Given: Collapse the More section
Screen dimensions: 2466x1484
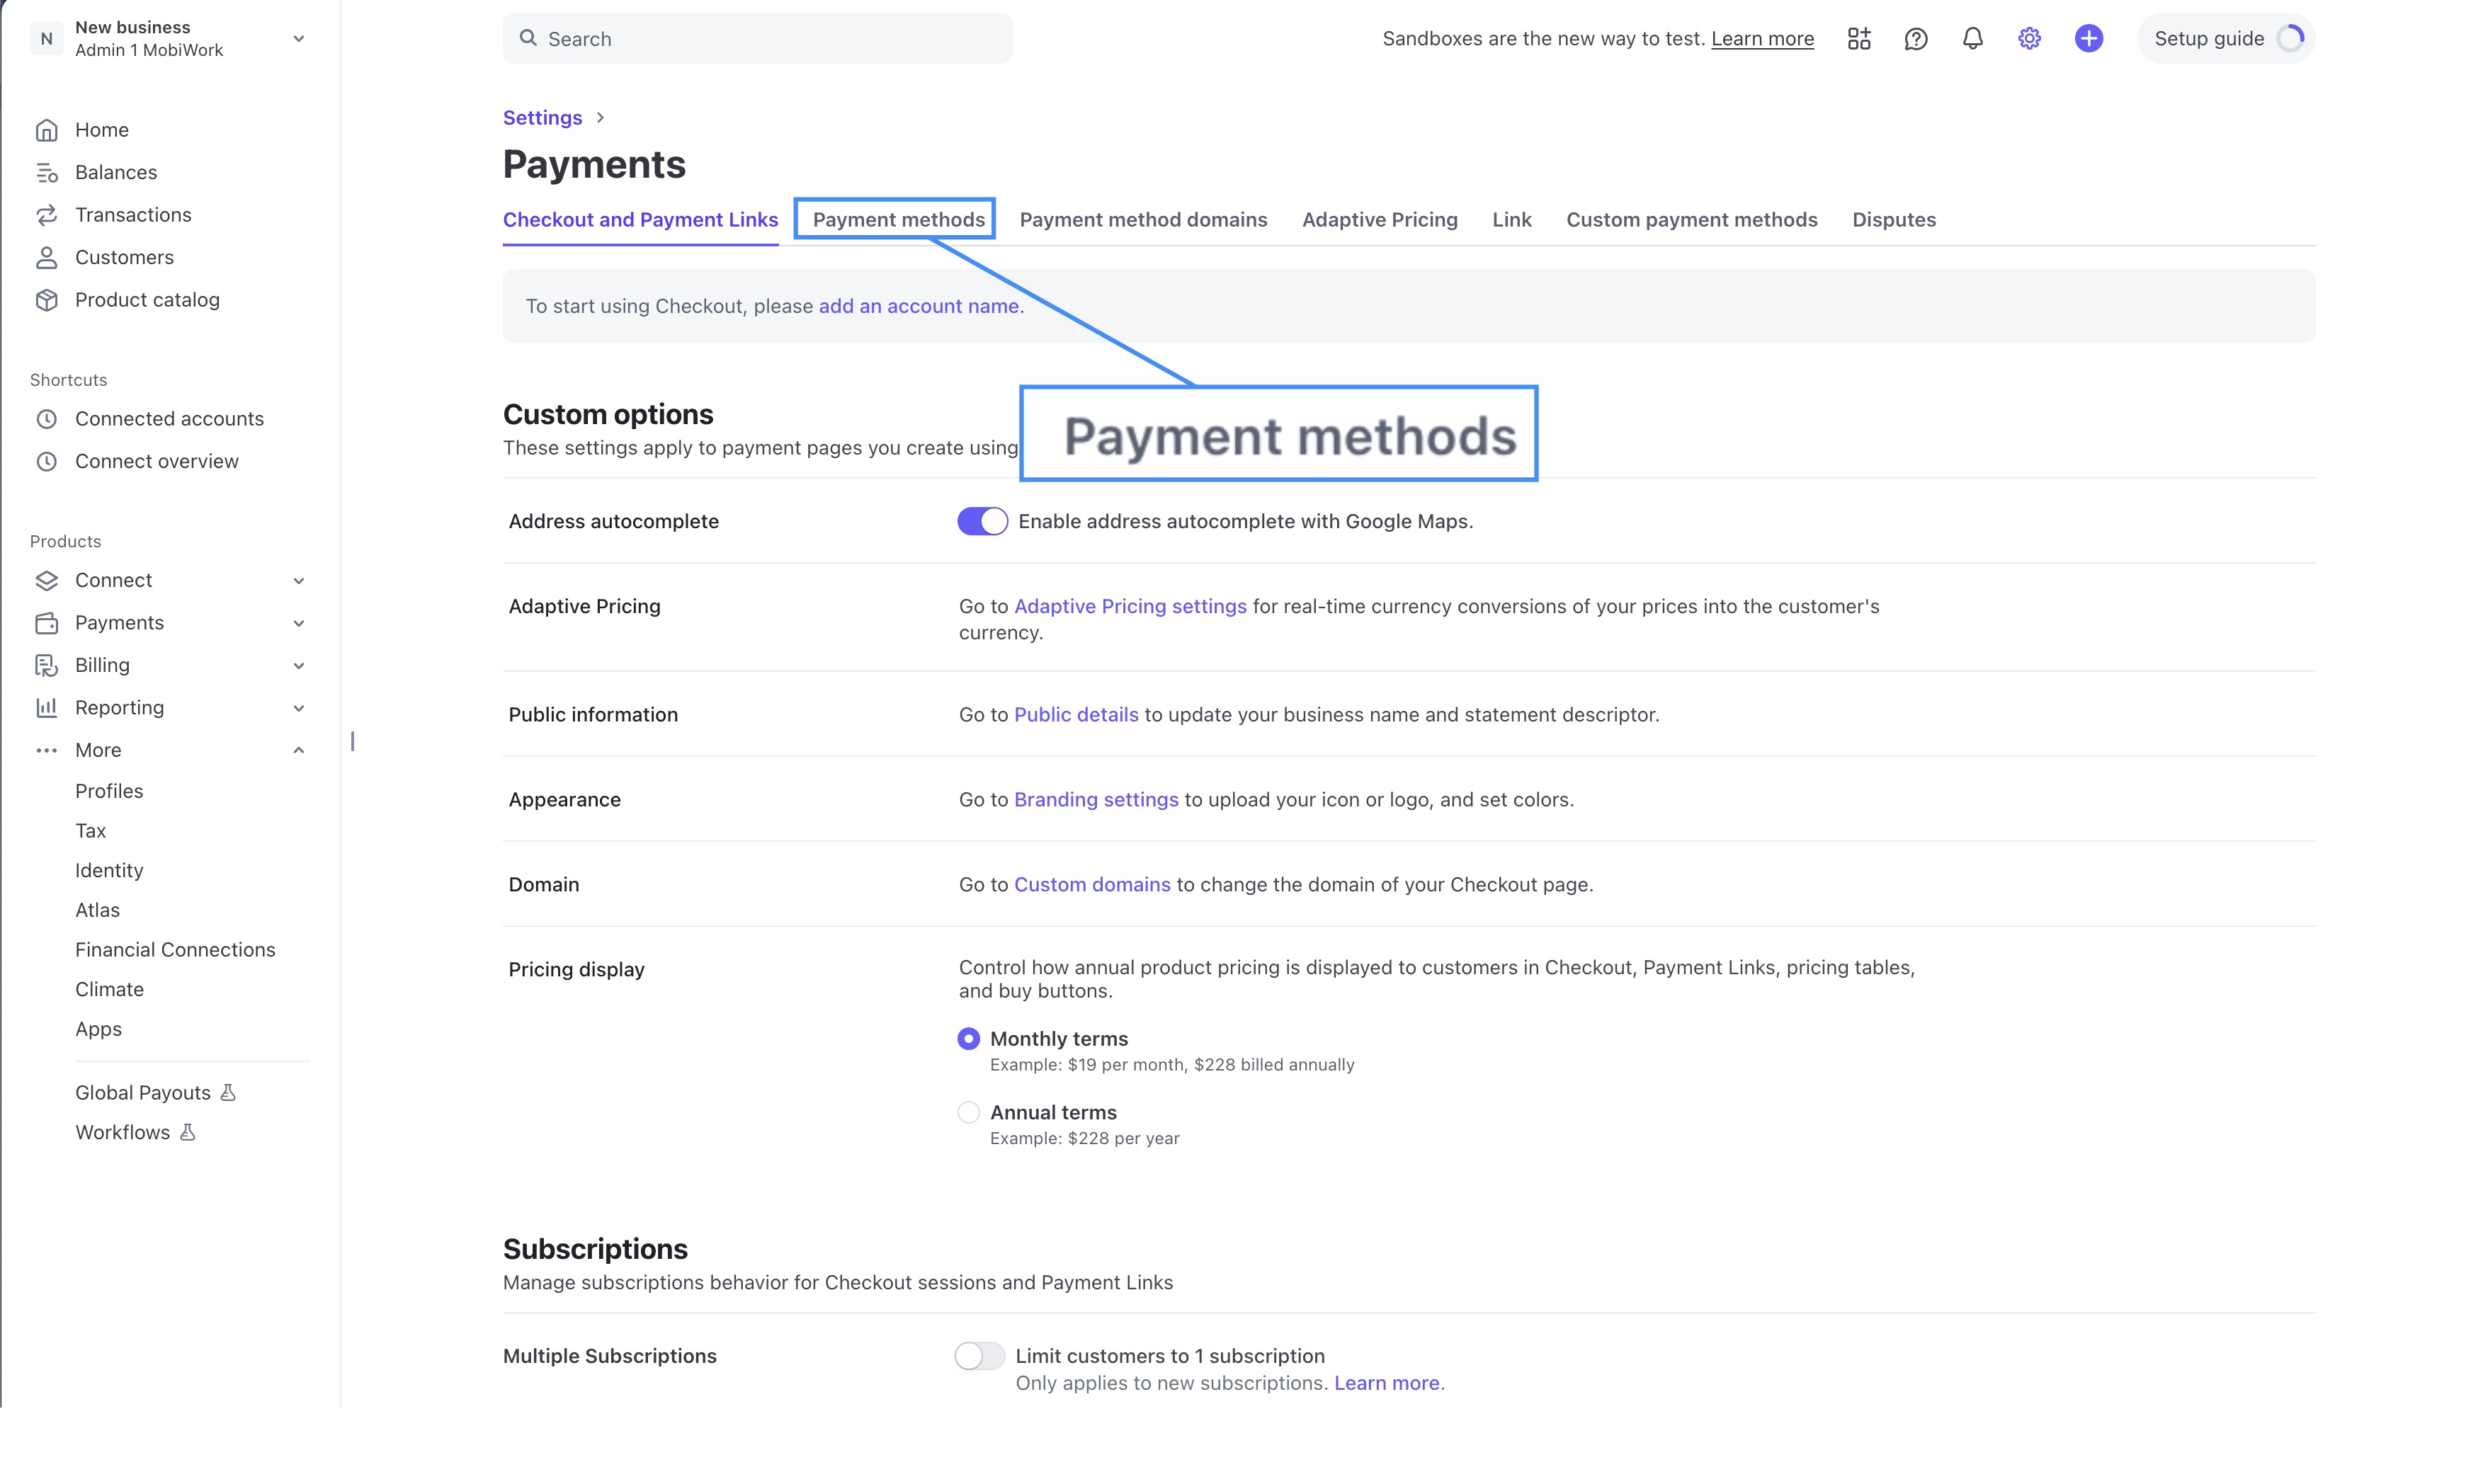Looking at the screenshot, I should coord(298,750).
